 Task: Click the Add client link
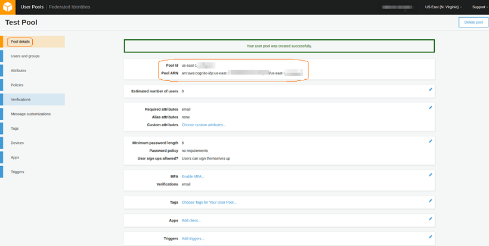tap(191, 220)
